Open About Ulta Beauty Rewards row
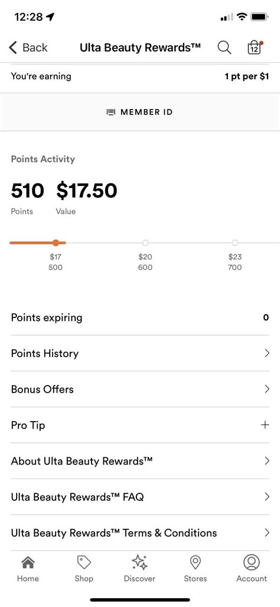 (140, 461)
